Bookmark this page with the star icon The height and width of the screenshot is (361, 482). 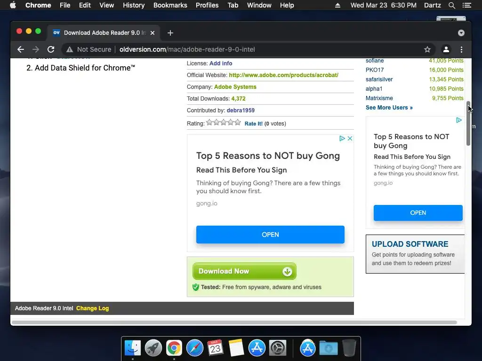click(427, 49)
